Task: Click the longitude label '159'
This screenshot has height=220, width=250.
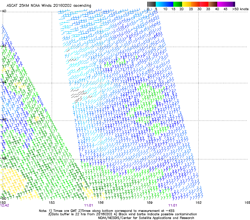Action: pyautogui.click(x=149, y=203)
